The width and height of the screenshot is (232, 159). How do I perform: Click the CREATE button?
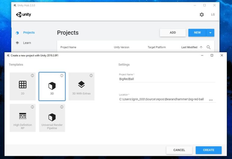209,150
